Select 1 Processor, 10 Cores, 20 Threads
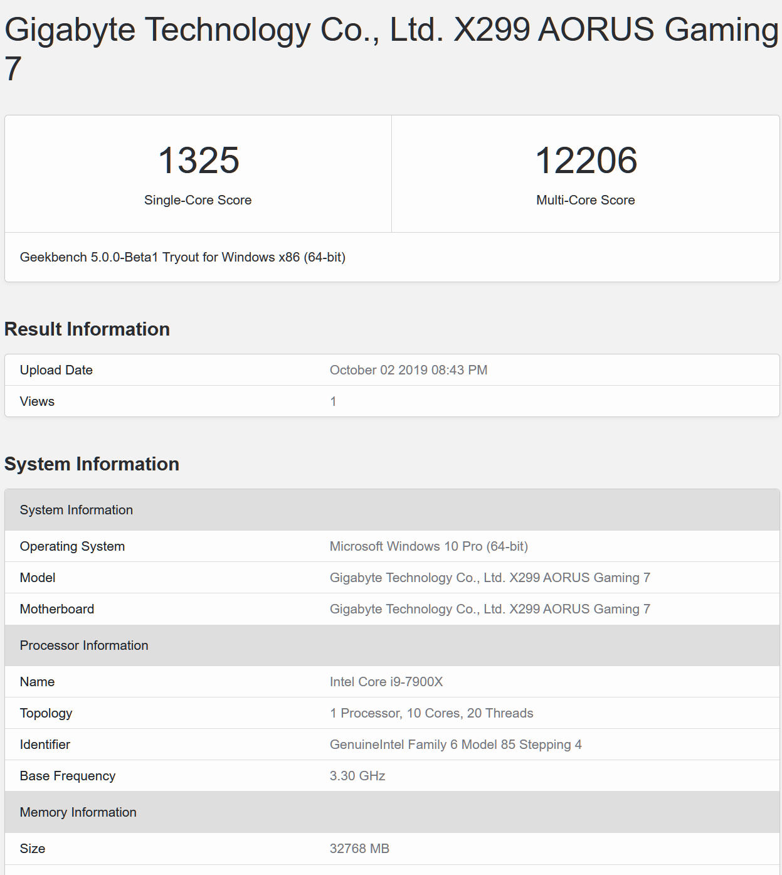 [431, 713]
